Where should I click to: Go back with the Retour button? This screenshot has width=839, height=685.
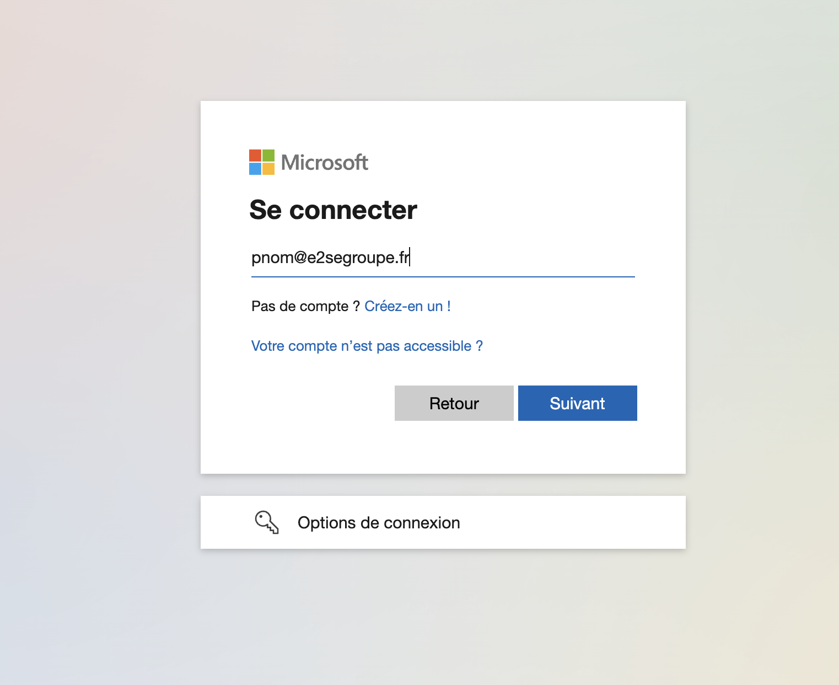pyautogui.click(x=454, y=403)
